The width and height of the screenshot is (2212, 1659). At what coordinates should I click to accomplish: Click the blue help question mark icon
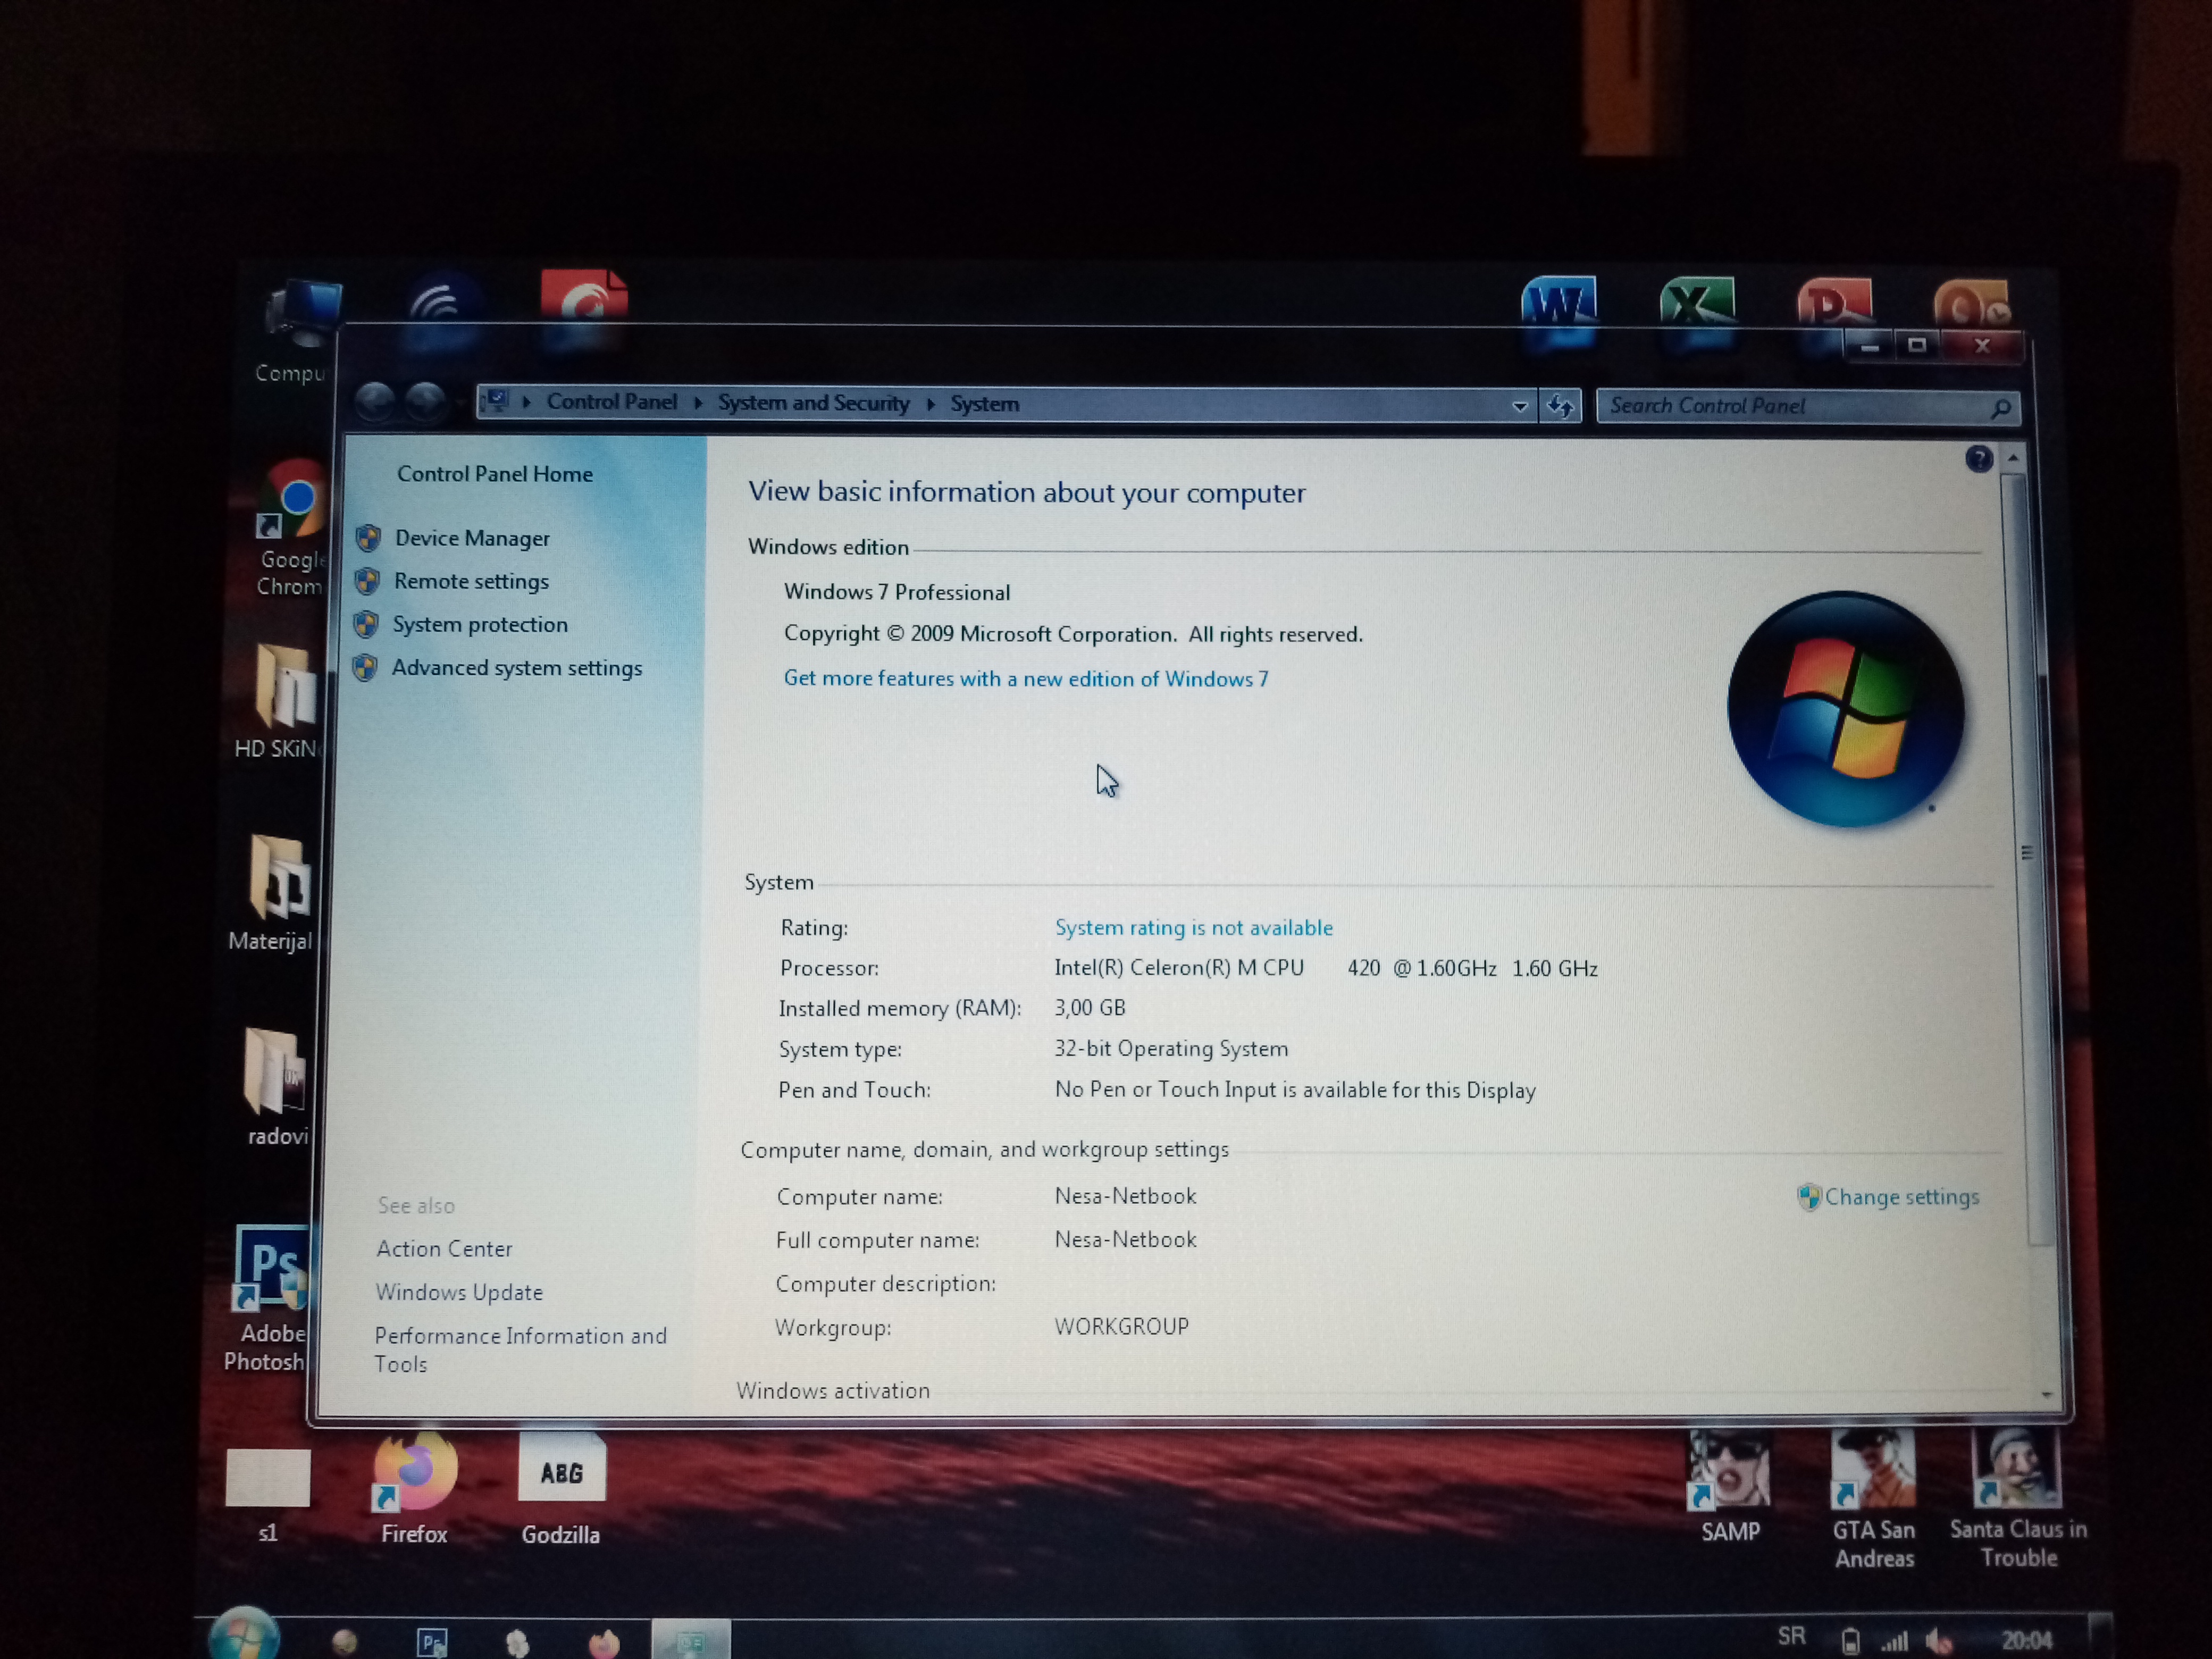click(1979, 459)
